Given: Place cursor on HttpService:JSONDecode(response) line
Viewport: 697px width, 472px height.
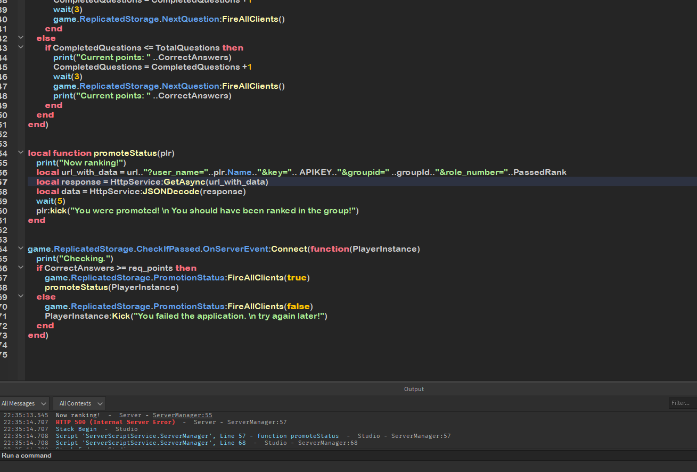Looking at the screenshot, I should click(141, 191).
